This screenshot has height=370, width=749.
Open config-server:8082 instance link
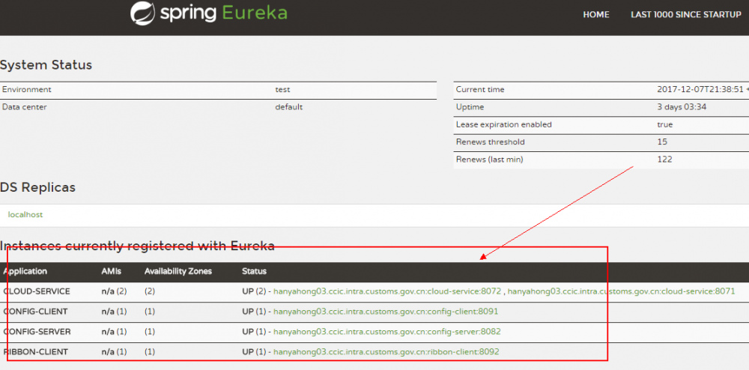[387, 331]
